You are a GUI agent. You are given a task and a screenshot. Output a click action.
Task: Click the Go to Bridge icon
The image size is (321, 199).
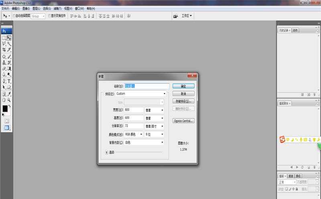175,16
